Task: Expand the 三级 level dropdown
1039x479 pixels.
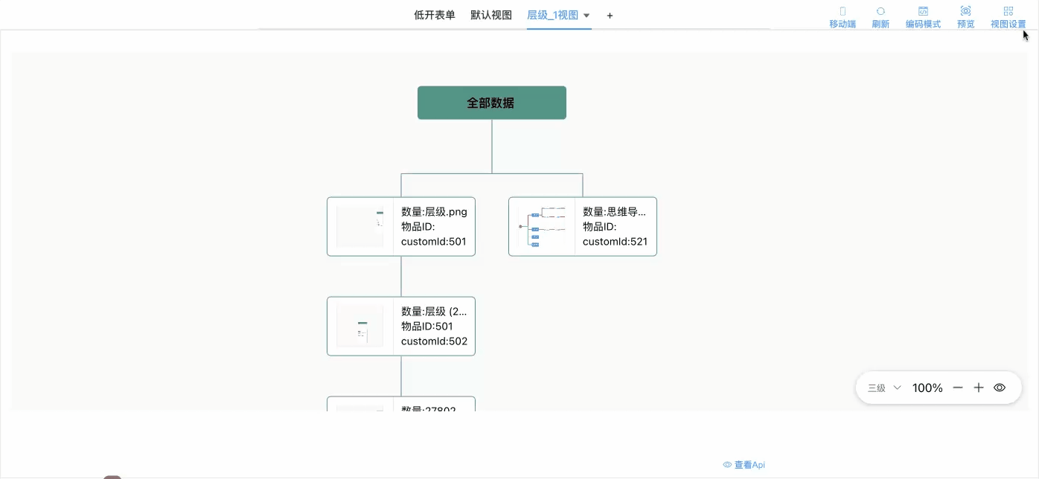Action: (x=884, y=388)
